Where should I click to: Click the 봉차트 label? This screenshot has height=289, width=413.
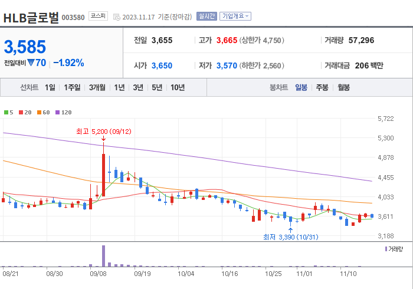[x=278, y=87]
